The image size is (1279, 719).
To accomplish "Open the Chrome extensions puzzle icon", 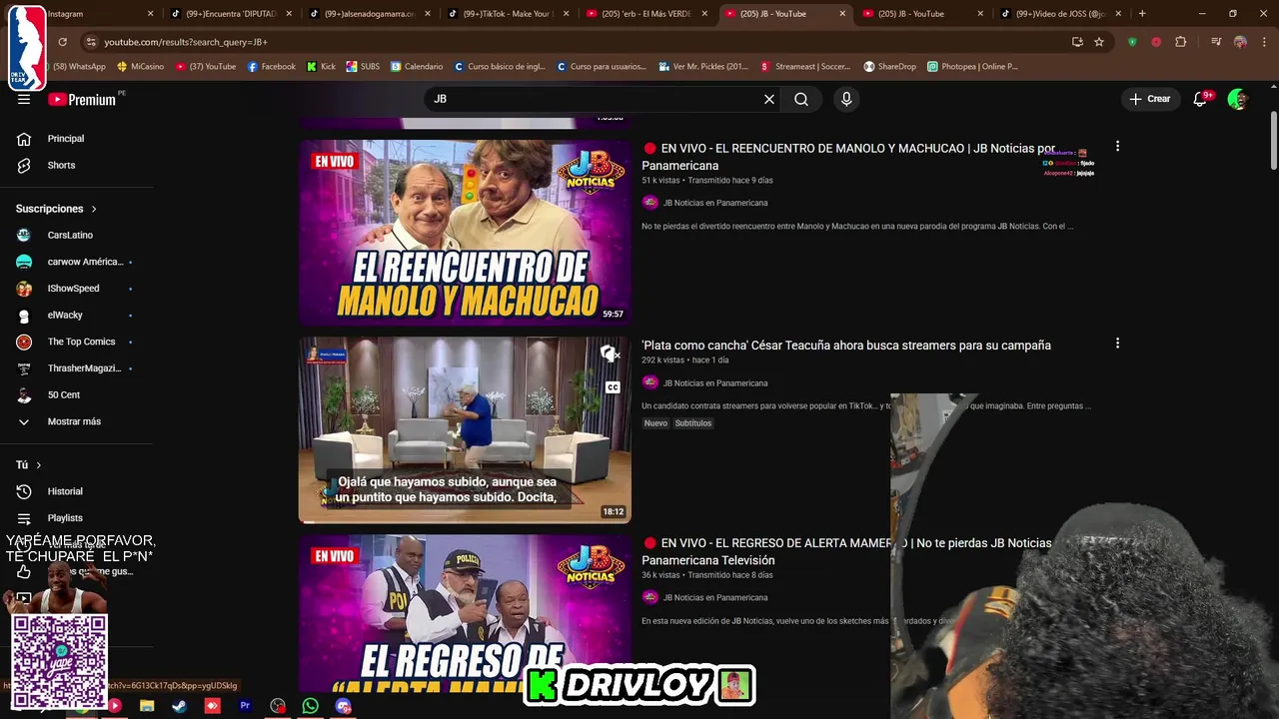I will click(1181, 42).
